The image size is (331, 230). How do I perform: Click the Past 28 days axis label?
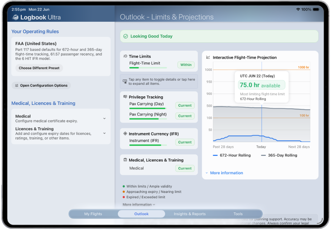click(x=223, y=147)
